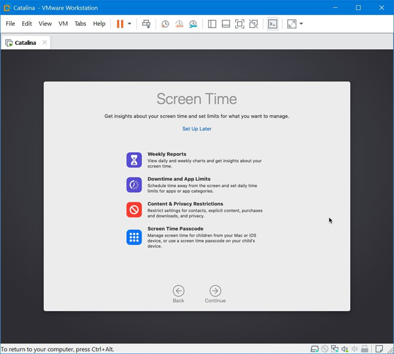Toggle the library sidebar view icon
This screenshot has width=394, height=354.
212,24
